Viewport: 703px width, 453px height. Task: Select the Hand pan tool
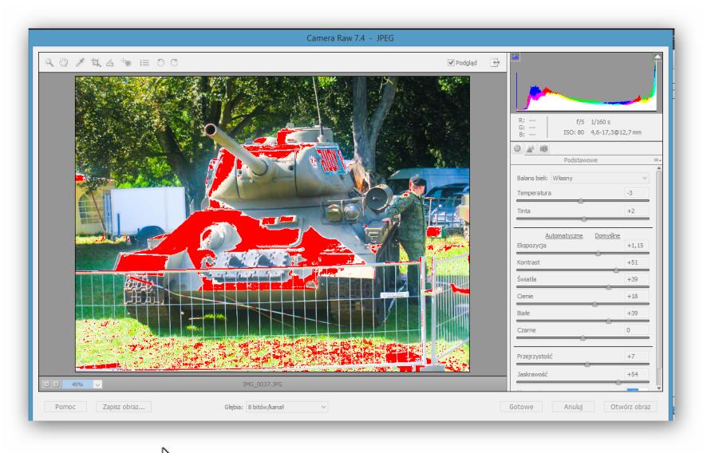point(64,63)
